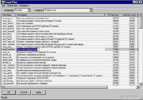Select the alarm_call file name

click(x=7, y=57)
